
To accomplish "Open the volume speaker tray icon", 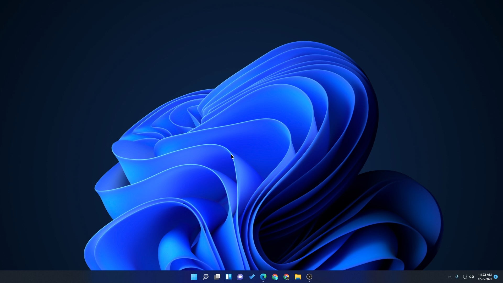I will coord(472,277).
